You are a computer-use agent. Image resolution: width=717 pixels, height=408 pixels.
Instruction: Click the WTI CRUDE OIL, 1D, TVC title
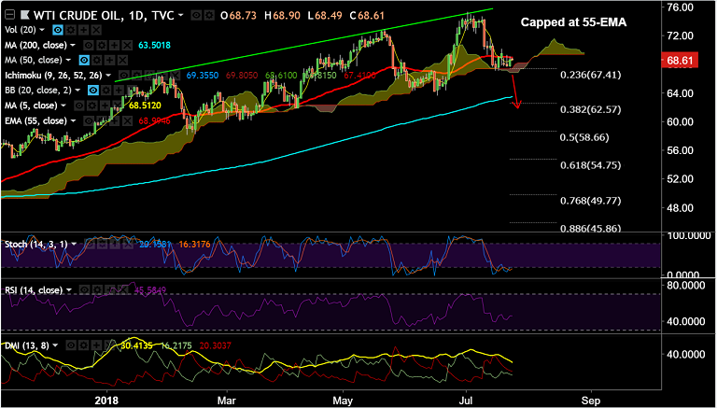(104, 15)
